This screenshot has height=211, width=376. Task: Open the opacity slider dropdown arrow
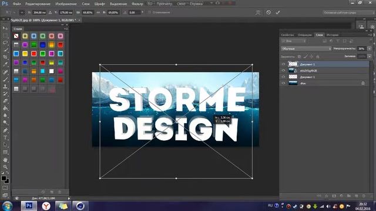pyautogui.click(x=370, y=49)
